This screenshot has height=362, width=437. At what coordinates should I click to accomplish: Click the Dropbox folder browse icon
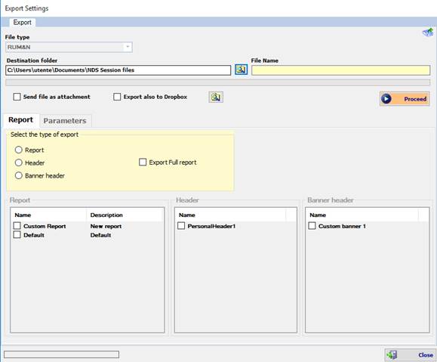click(x=216, y=97)
